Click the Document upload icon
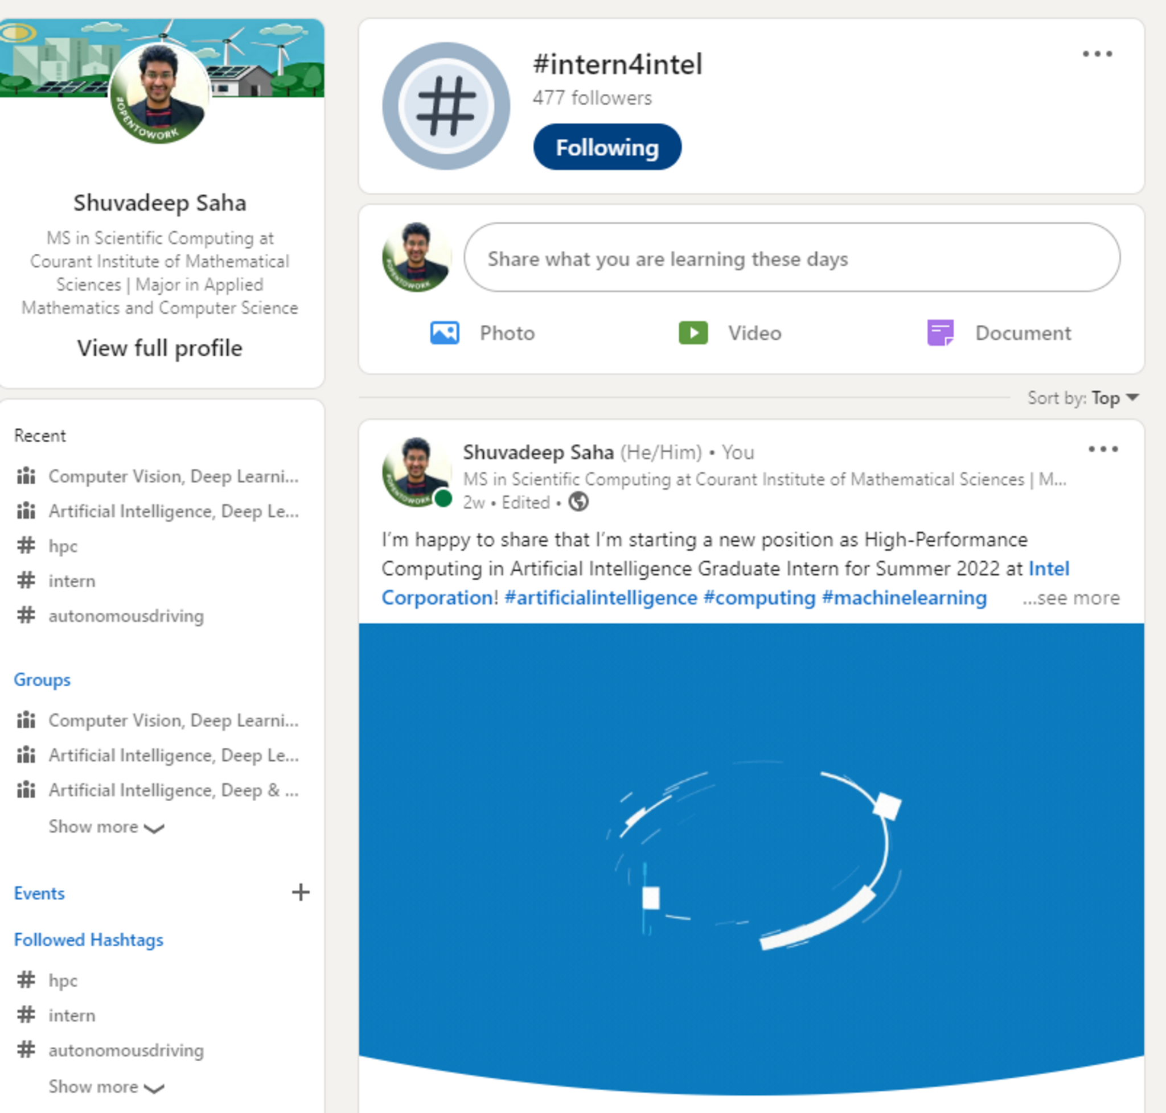The image size is (1166, 1113). coord(940,333)
